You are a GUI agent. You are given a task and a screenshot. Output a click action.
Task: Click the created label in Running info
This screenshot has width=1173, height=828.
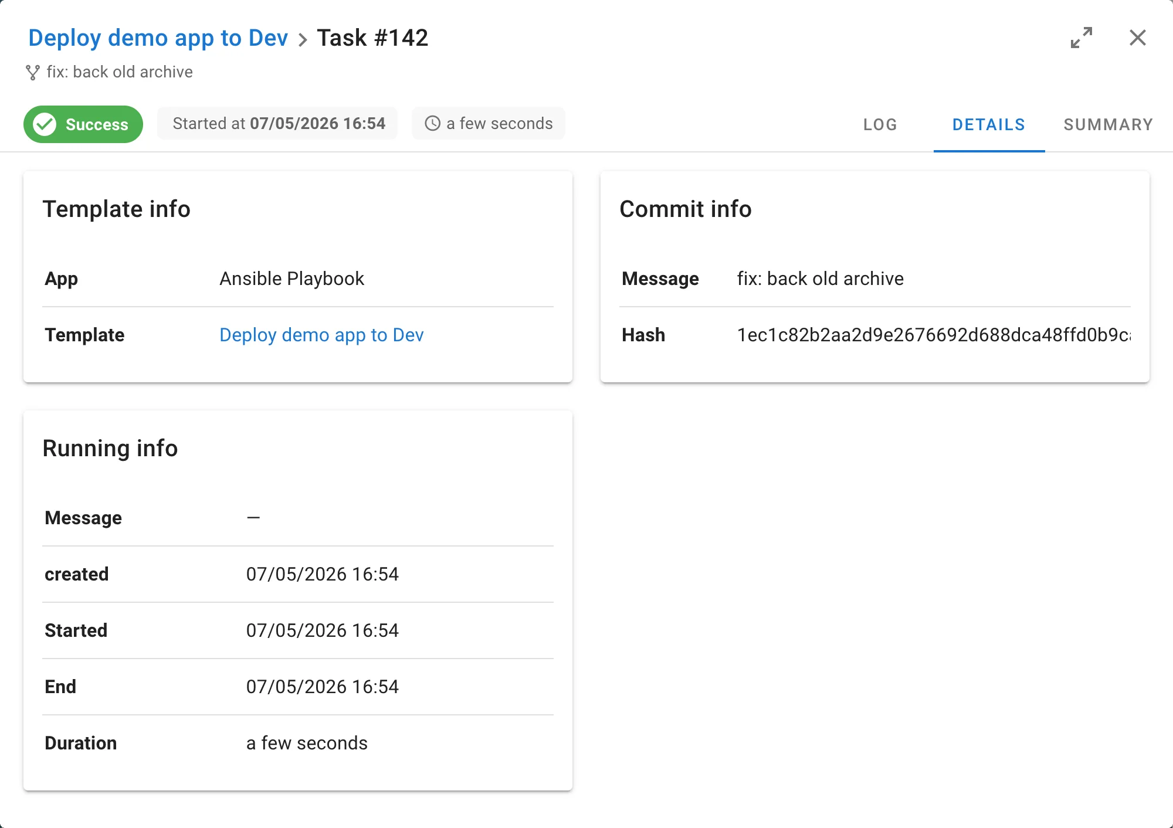[77, 574]
